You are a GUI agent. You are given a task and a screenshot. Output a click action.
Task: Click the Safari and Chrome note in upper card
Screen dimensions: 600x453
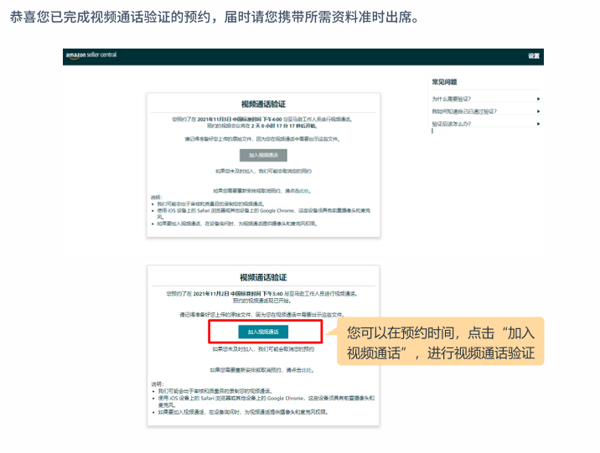click(x=263, y=210)
